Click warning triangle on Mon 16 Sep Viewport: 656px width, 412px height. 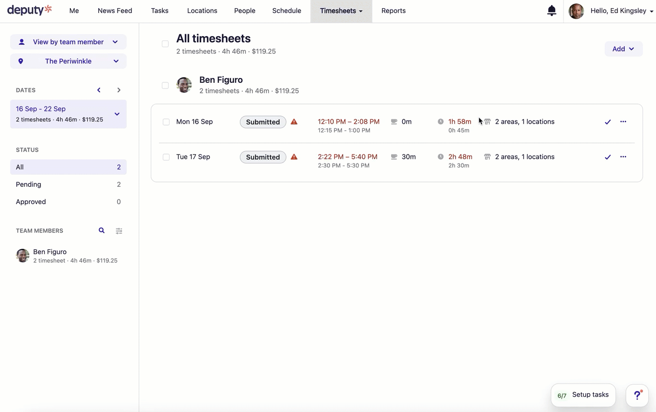click(x=294, y=122)
